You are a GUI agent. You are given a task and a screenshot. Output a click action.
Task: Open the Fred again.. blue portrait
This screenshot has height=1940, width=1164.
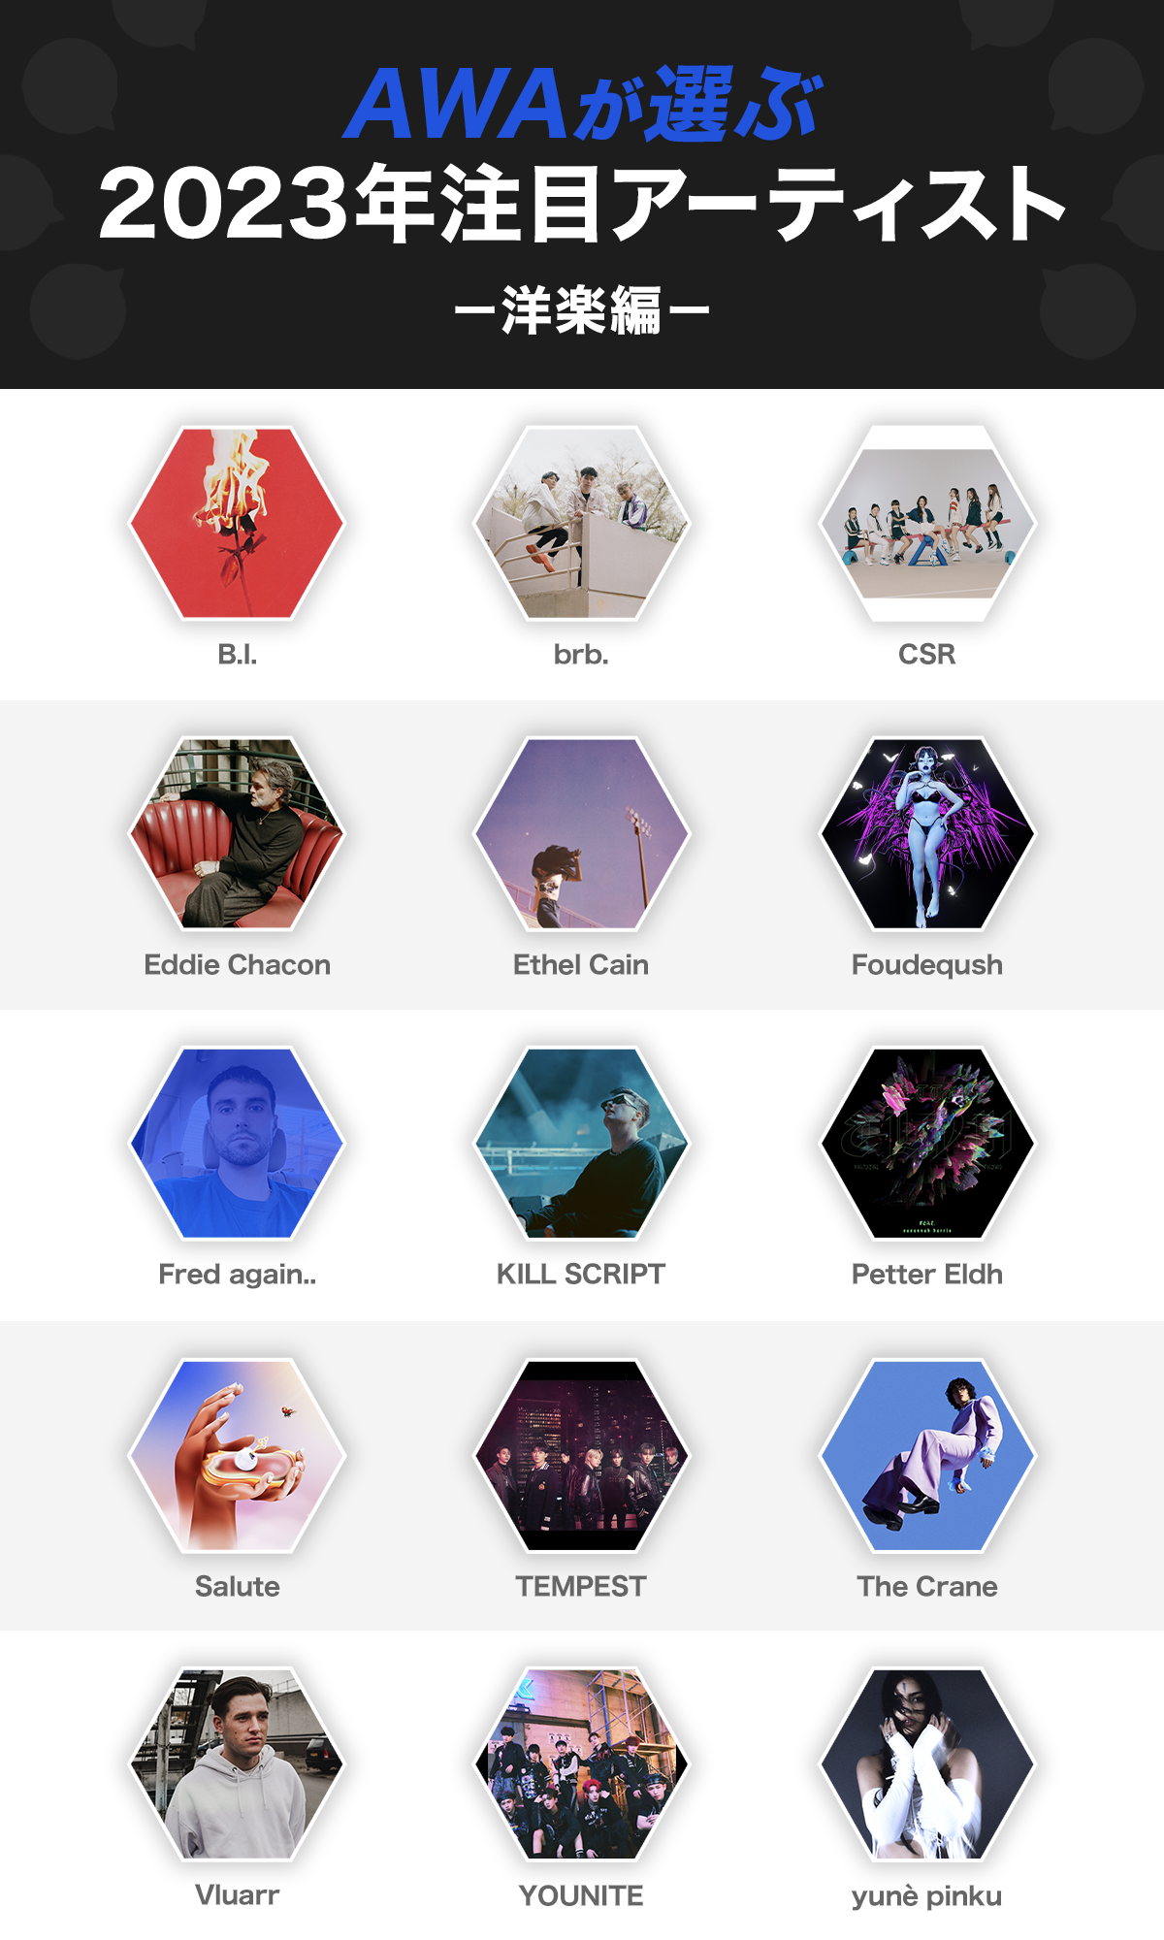(237, 1143)
